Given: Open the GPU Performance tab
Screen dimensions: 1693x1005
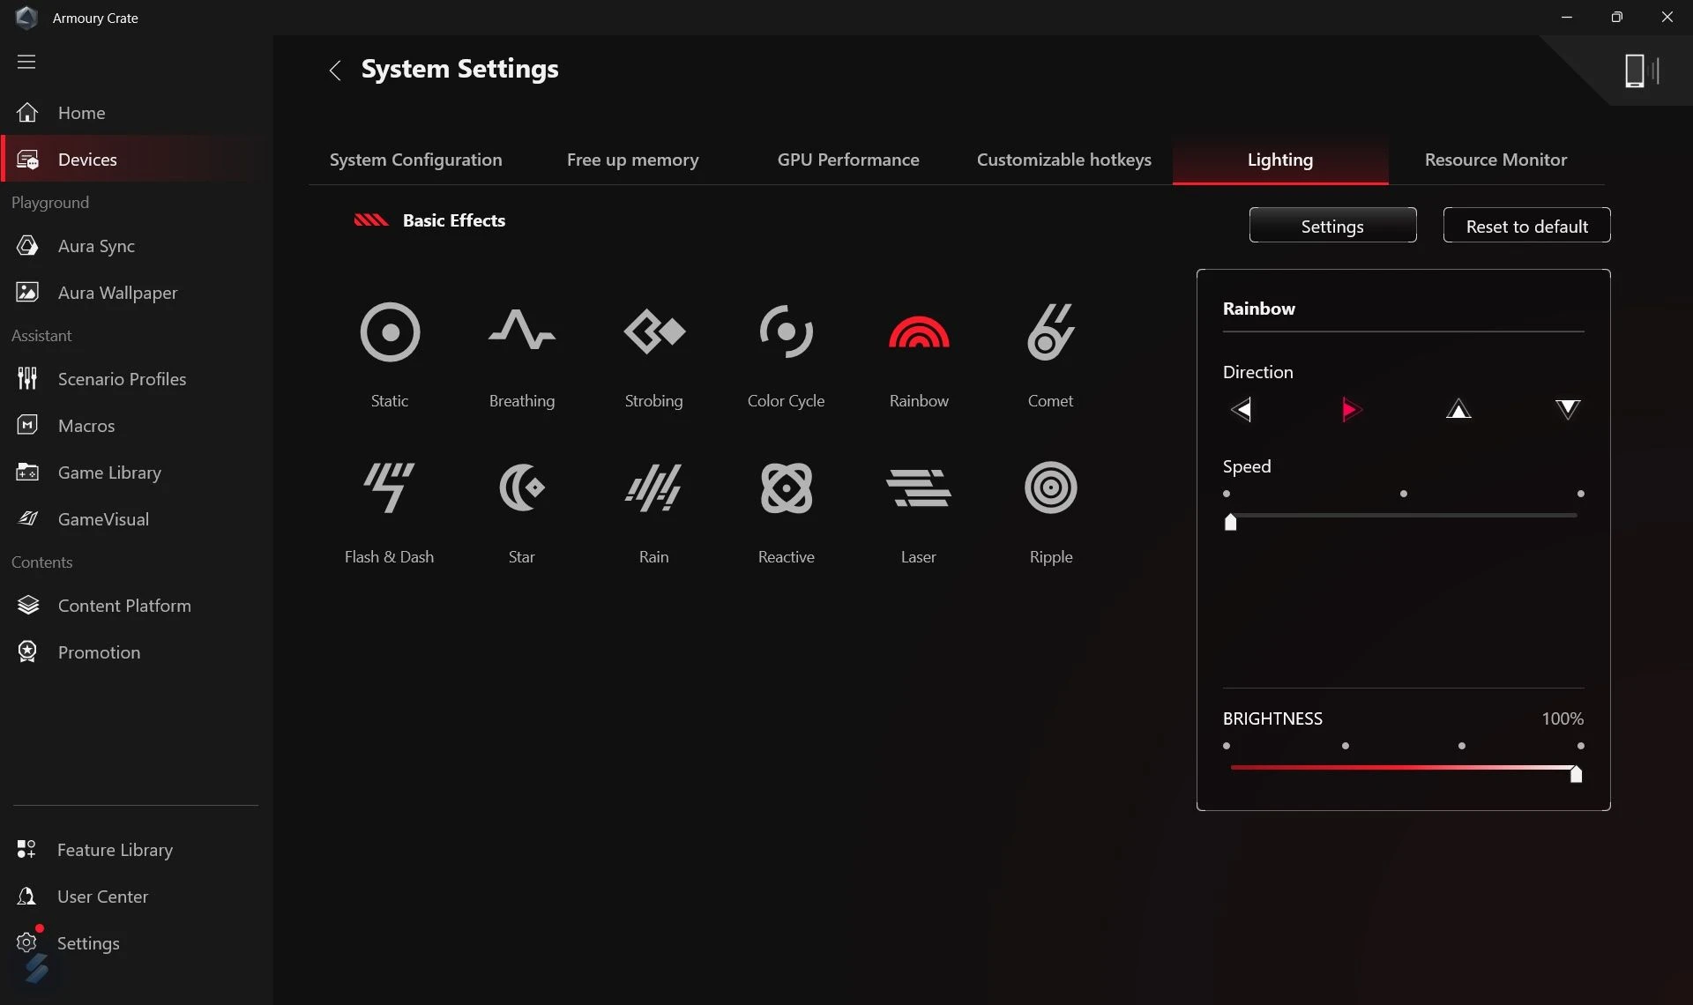Looking at the screenshot, I should coord(848,160).
